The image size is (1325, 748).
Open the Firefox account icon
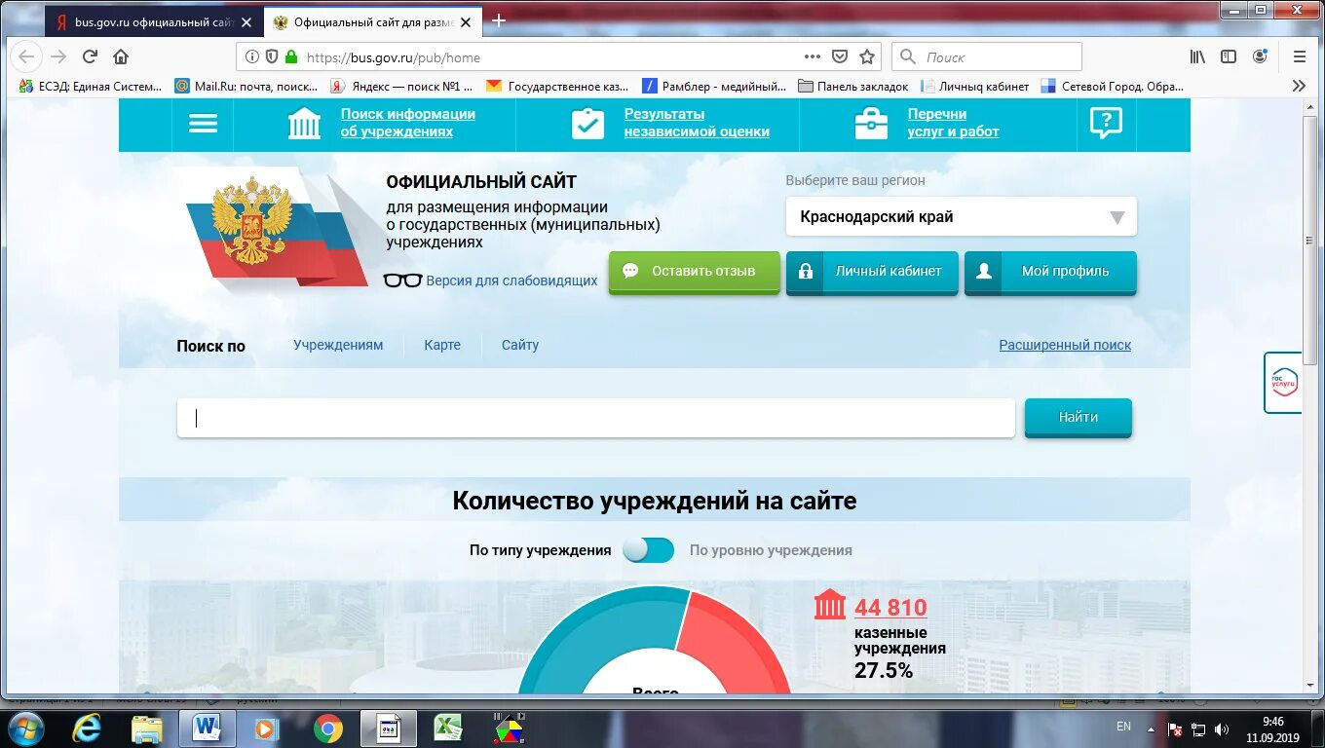click(x=1260, y=56)
